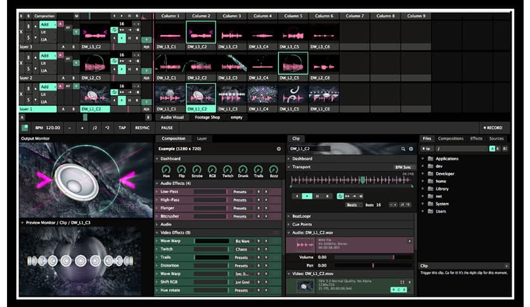This screenshot has height=307, width=530.
Task: Pause the clip in Transport panel
Action: pos(317,196)
